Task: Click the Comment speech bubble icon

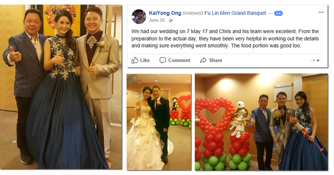Action: pos(162,60)
